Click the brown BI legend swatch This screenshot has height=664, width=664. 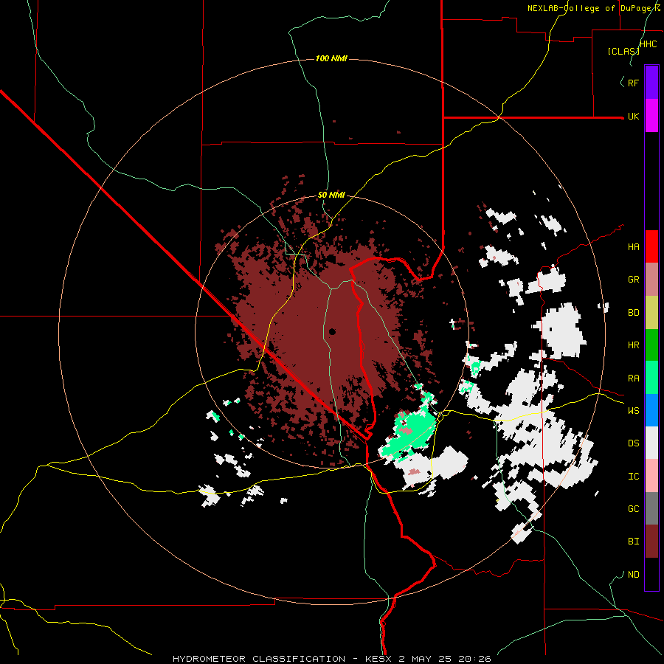coord(651,542)
